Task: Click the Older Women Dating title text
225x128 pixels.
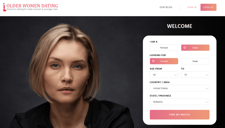Action: 32,6
